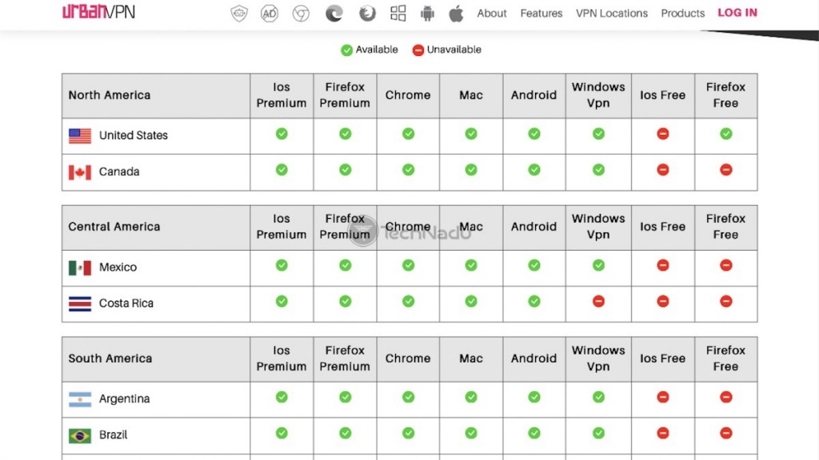The width and height of the screenshot is (819, 460).
Task: Click Argentina Firefox Free unavailable icon
Action: [x=726, y=398]
